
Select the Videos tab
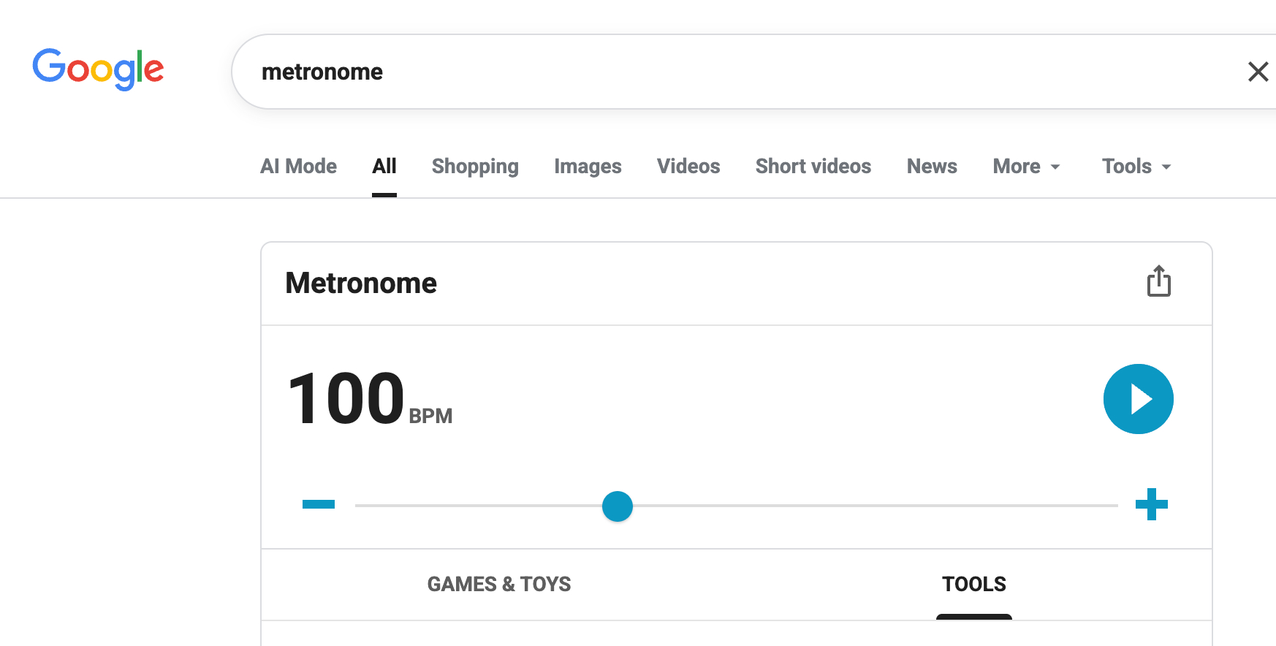pyautogui.click(x=688, y=167)
